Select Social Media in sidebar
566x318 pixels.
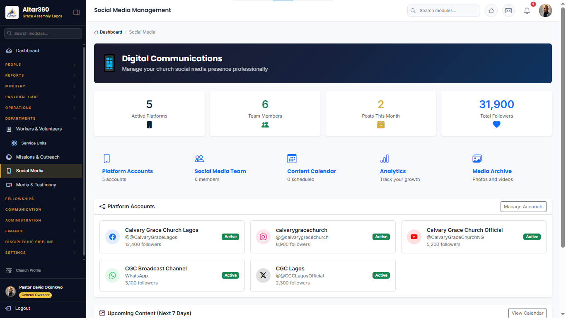pyautogui.click(x=41, y=171)
